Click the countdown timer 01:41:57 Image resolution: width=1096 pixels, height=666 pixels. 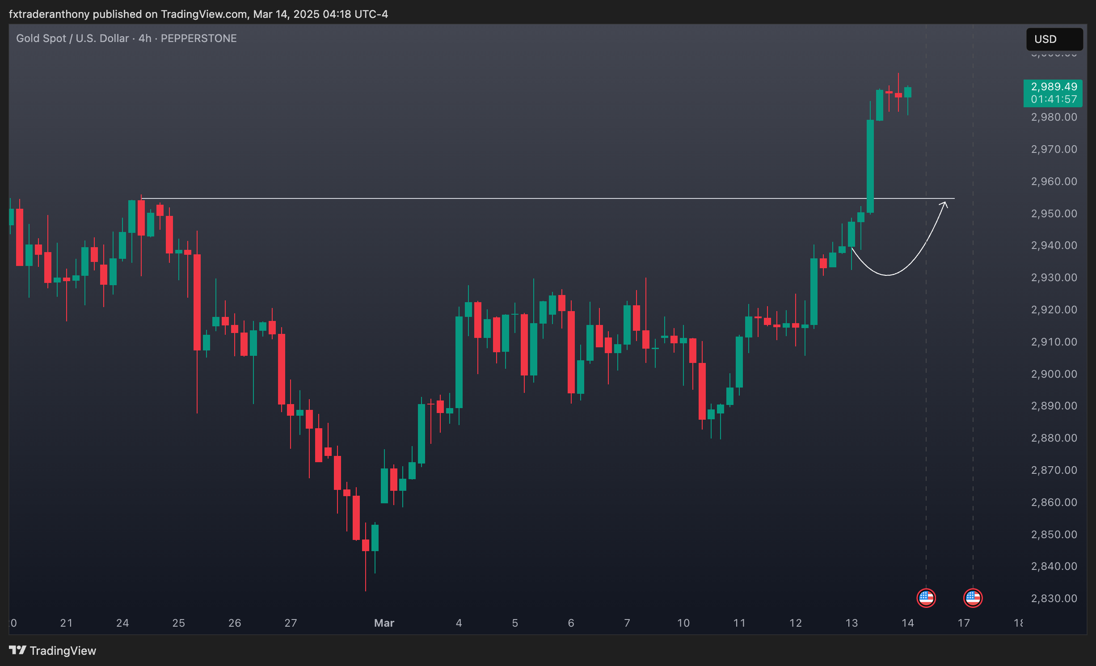(x=1054, y=99)
